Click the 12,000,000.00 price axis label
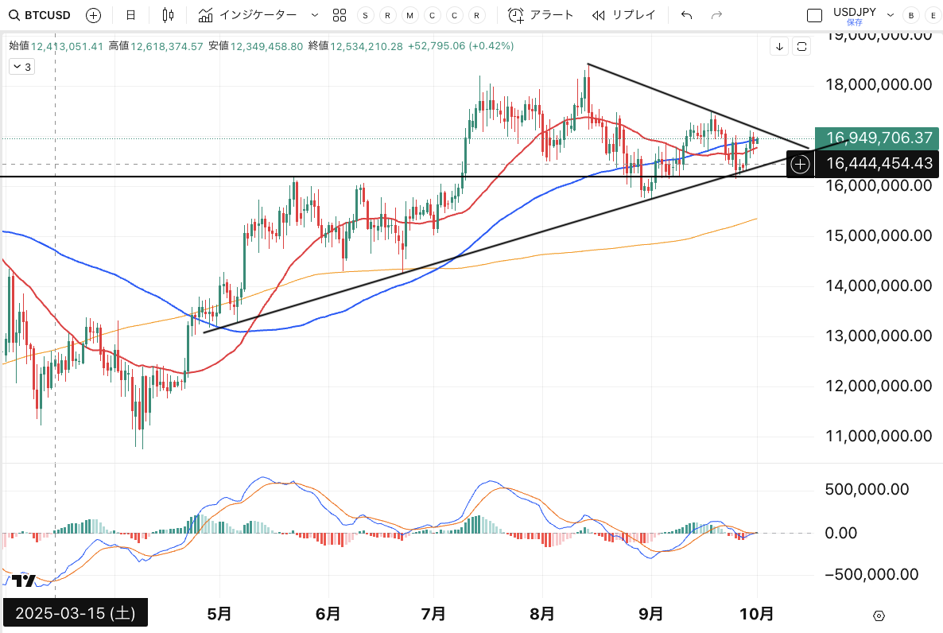 pyautogui.click(x=879, y=386)
